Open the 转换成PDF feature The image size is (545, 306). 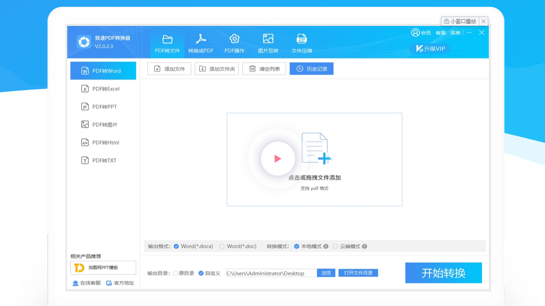tap(201, 42)
